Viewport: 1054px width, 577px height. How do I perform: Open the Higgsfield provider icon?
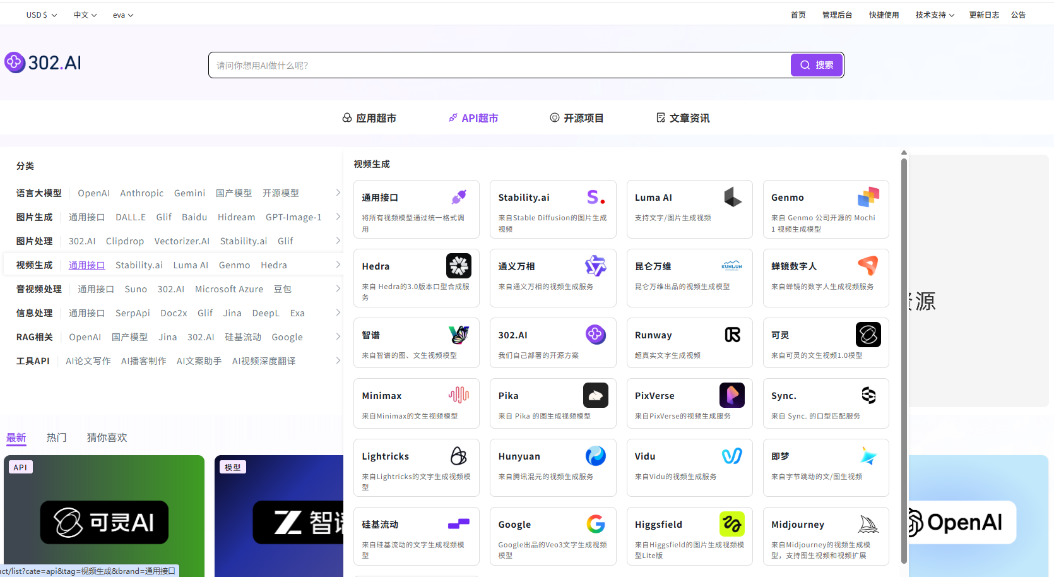732,524
